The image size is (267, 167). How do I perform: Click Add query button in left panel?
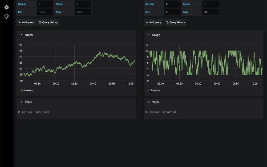26,22
